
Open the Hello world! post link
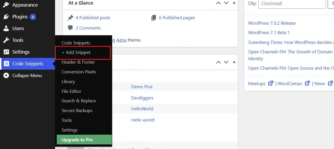pyautogui.click(x=143, y=120)
